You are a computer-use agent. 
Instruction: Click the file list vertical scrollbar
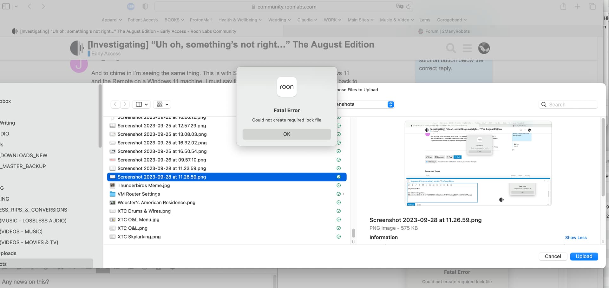(x=353, y=233)
